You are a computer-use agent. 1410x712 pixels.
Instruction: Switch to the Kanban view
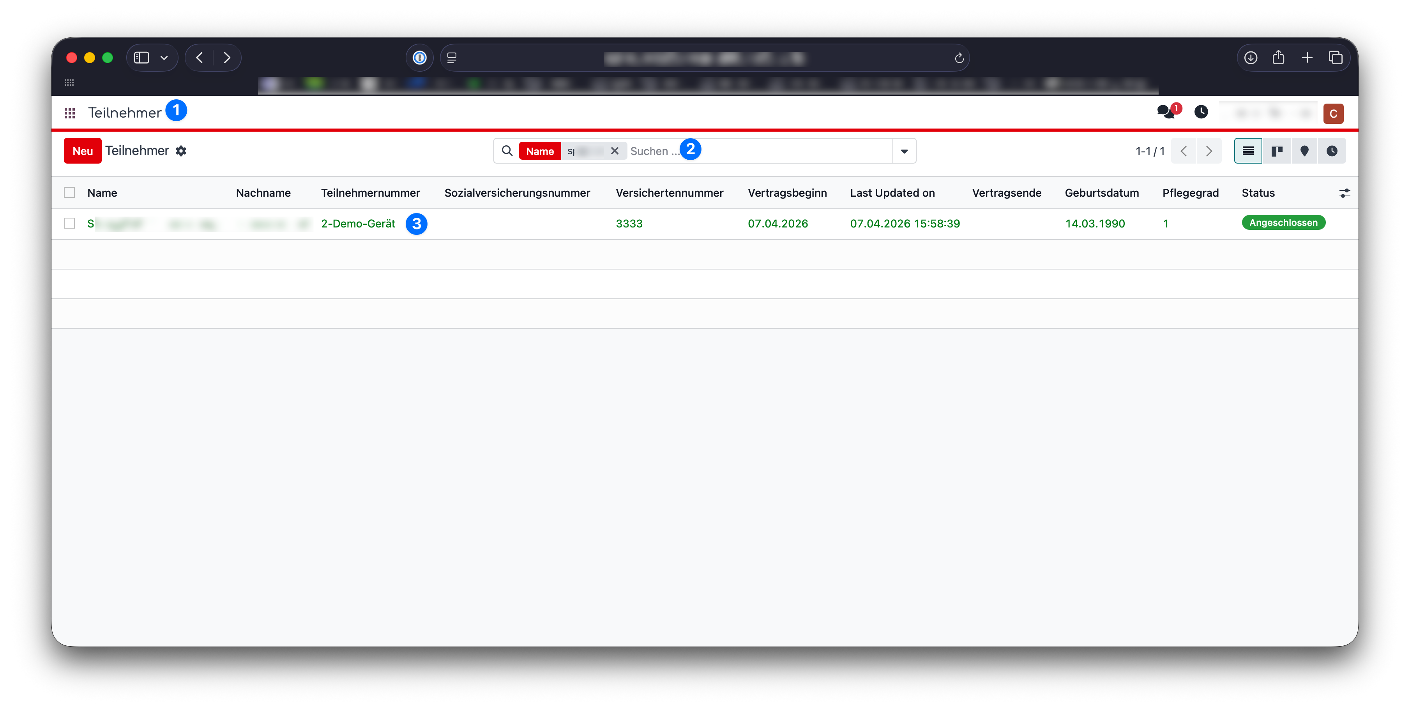[x=1276, y=151]
